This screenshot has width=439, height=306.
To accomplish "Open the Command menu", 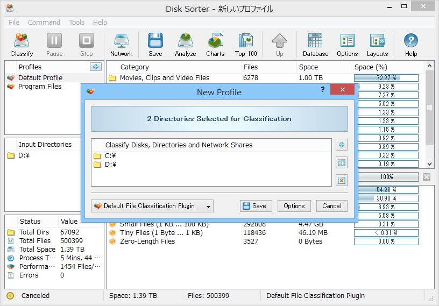I will (x=44, y=23).
